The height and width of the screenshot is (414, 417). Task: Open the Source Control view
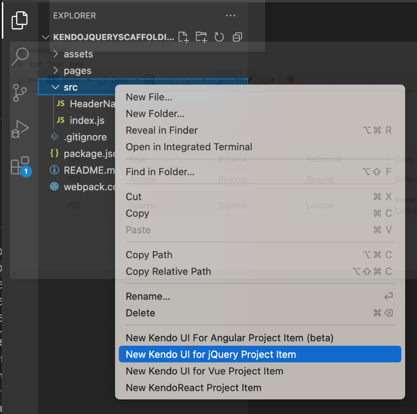click(x=19, y=93)
